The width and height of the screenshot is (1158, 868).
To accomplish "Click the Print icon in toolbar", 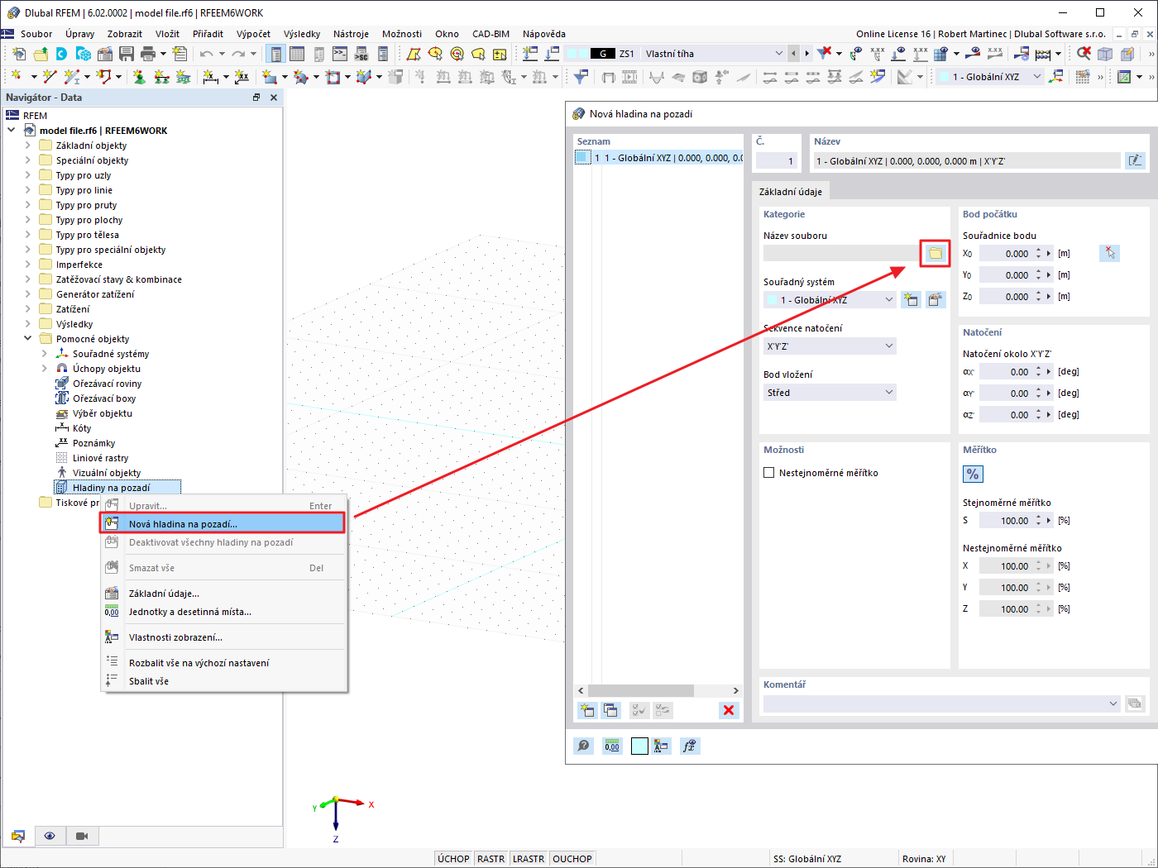I will (149, 52).
